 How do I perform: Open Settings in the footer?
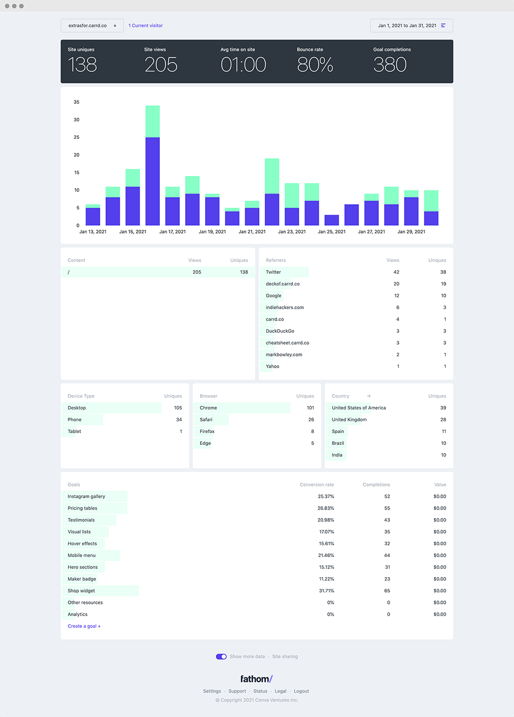tap(212, 691)
